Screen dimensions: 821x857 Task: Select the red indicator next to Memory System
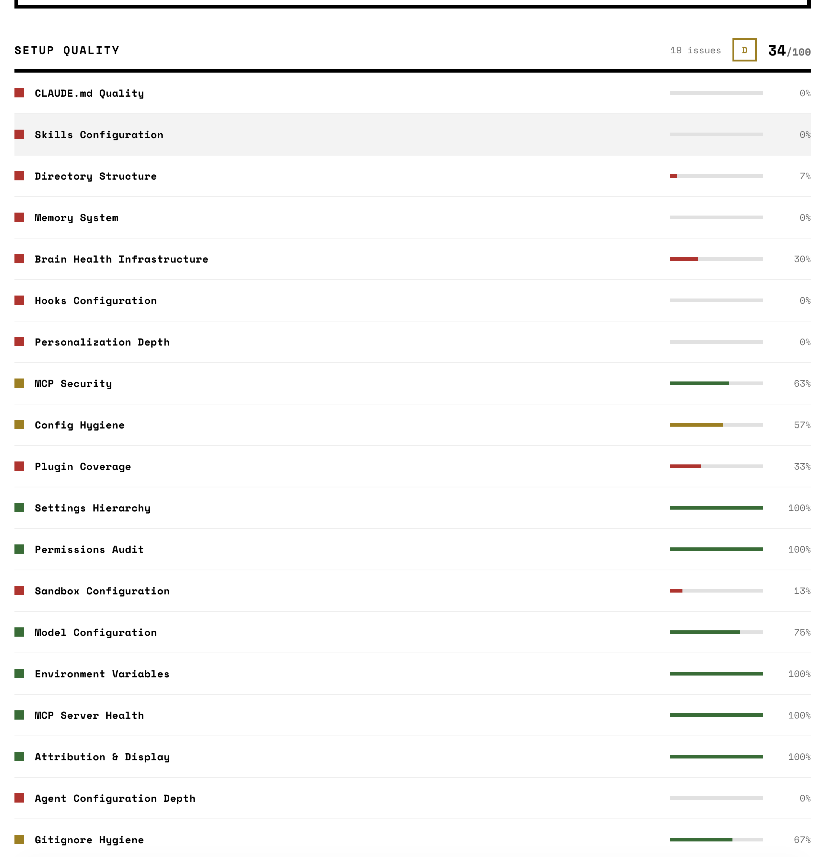pyautogui.click(x=20, y=217)
